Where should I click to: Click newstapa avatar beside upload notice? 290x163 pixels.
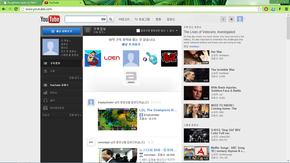pyautogui.click(x=91, y=142)
